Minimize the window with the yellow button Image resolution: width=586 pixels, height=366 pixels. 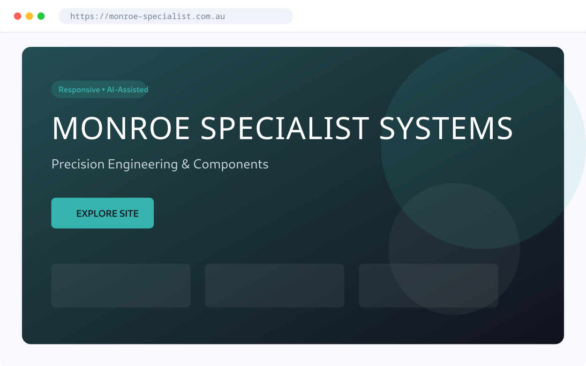(x=30, y=16)
